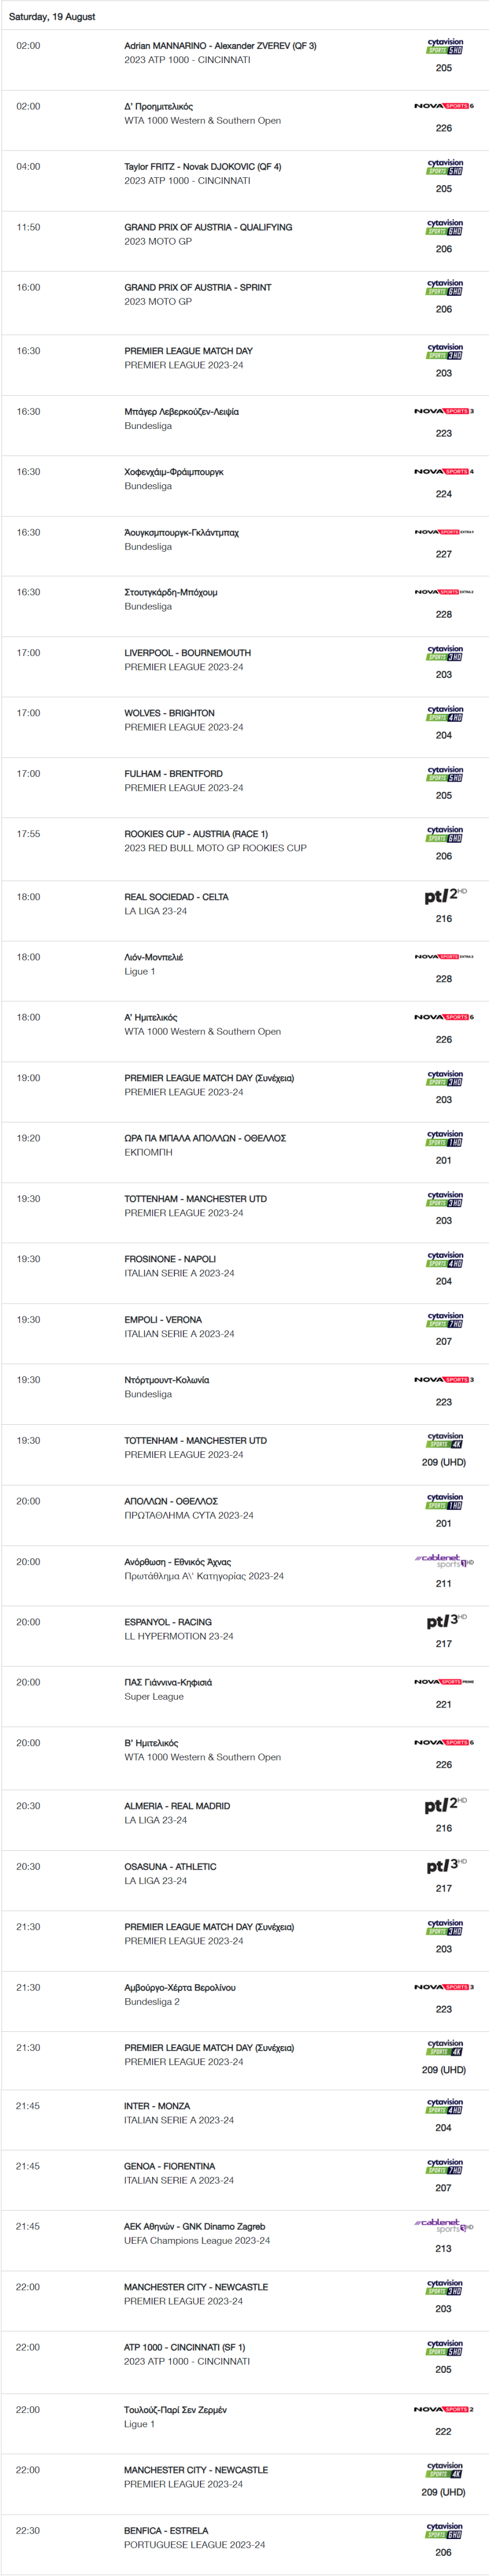The image size is (489, 2576).
Task: Click the Saturday, 19 August date header
Action: [x=52, y=17]
